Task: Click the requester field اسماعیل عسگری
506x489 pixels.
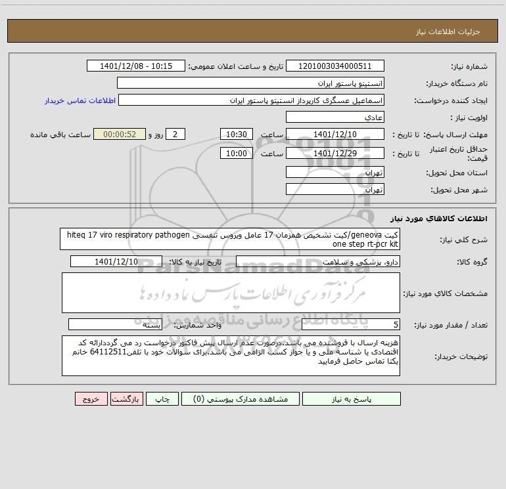Action: tap(252, 100)
